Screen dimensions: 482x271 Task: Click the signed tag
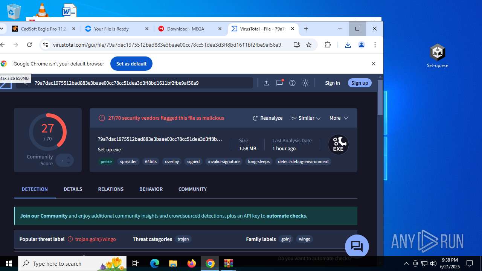pos(193,161)
